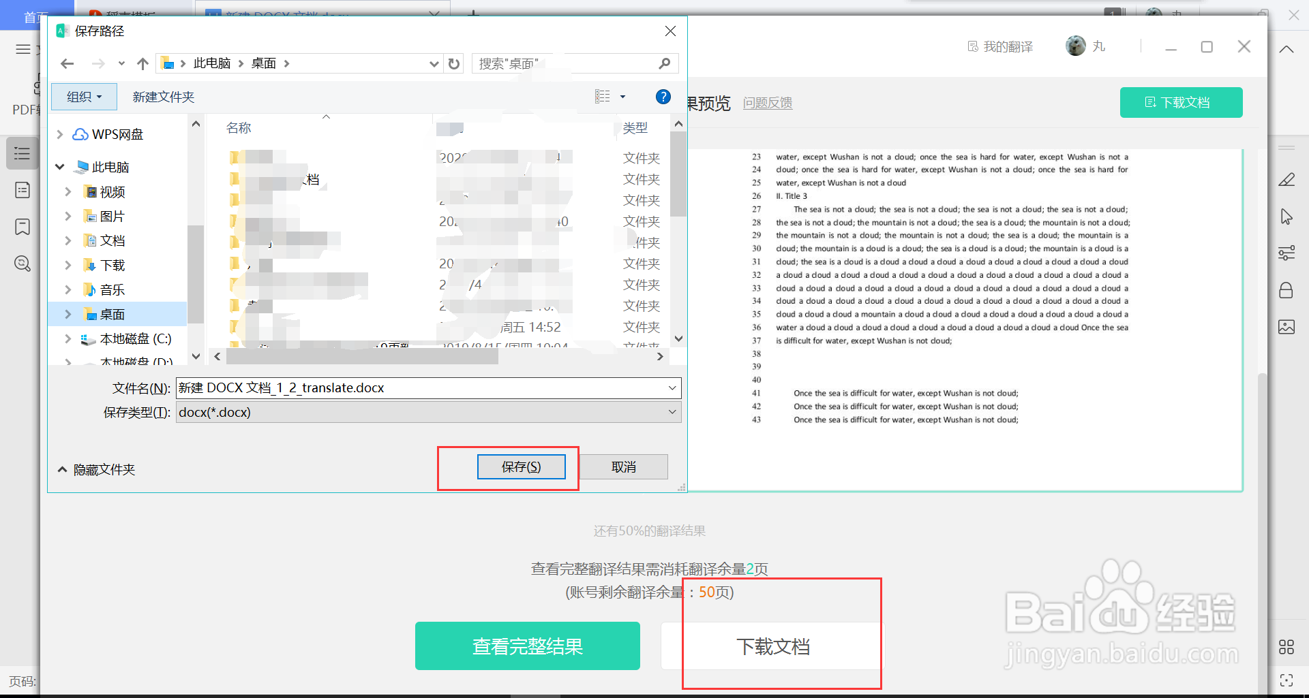Screen dimensions: 1309x698
Task: Click the cursor select icon in right sidebar
Action: (x=1287, y=217)
